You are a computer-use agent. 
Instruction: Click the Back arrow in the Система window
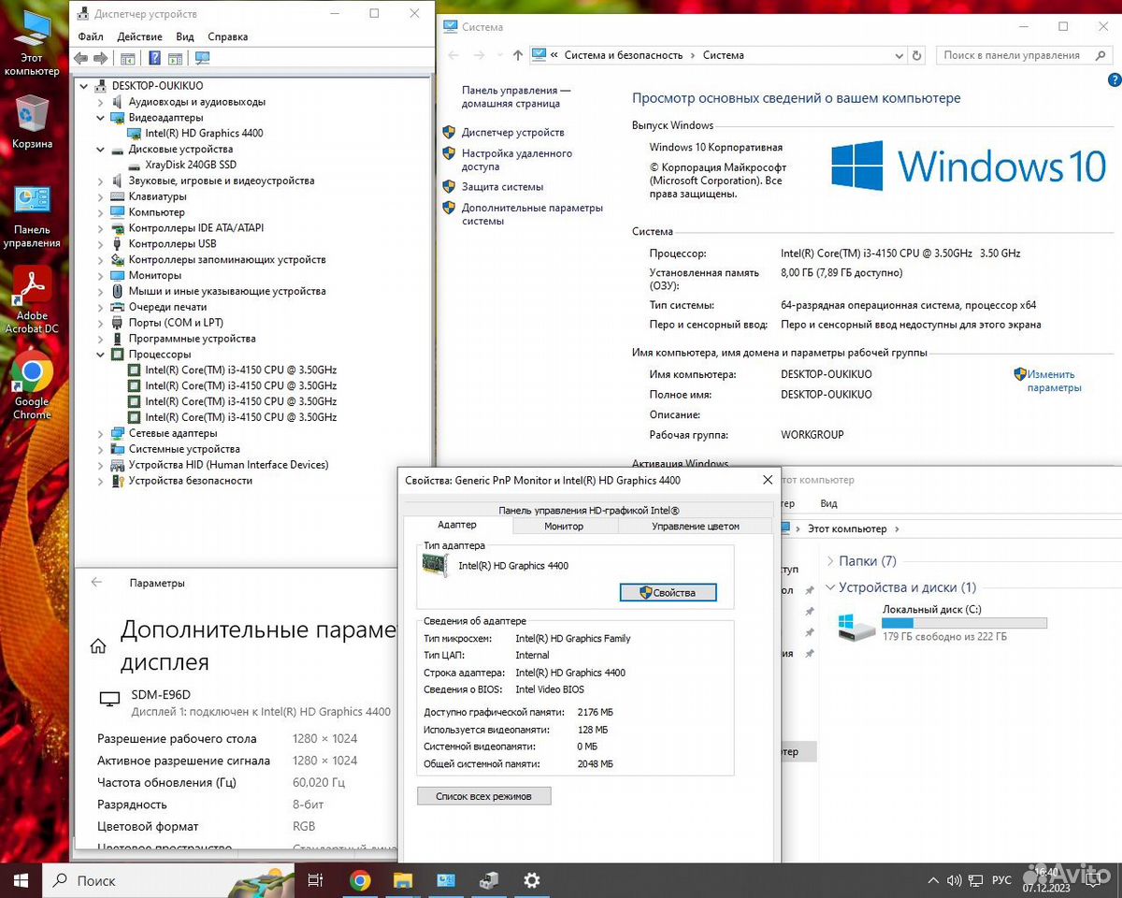click(x=454, y=55)
